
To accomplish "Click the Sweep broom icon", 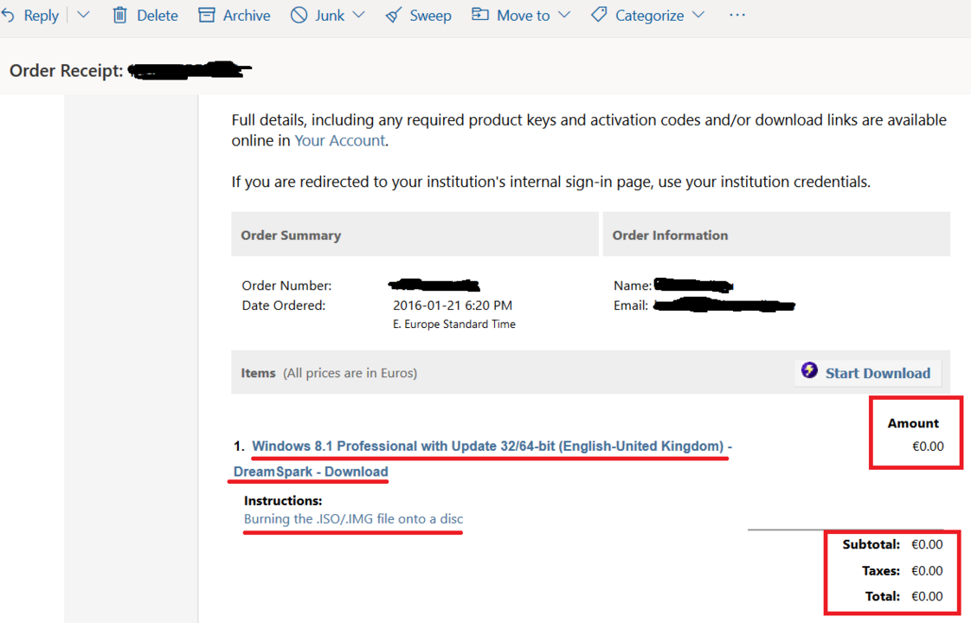I will click(x=394, y=16).
